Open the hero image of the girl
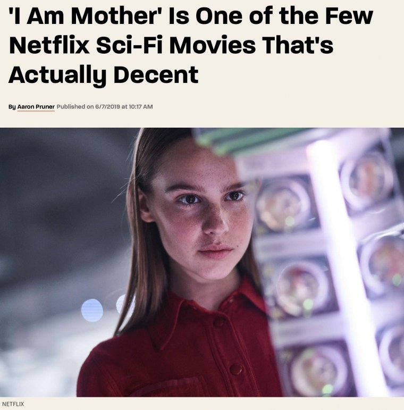404x410 pixels. pos(202,262)
